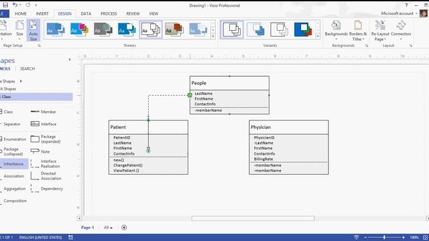Select the first blue theme thumbnail
The image size is (429, 241).
(56, 29)
